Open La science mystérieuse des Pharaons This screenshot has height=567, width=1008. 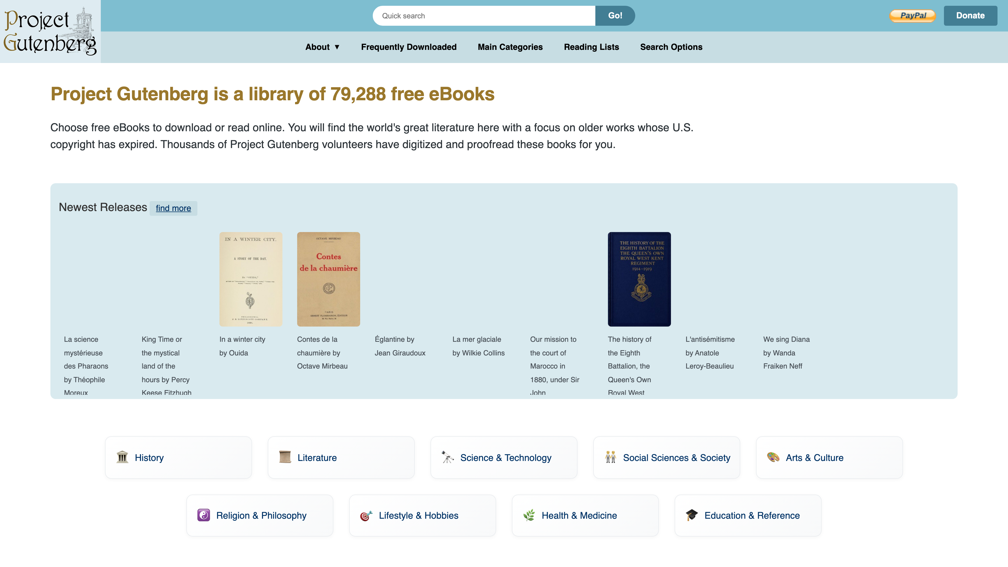pyautogui.click(x=86, y=366)
